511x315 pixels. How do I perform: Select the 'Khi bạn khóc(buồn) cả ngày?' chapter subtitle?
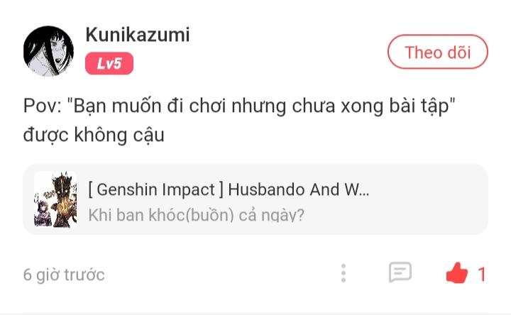tap(196, 215)
